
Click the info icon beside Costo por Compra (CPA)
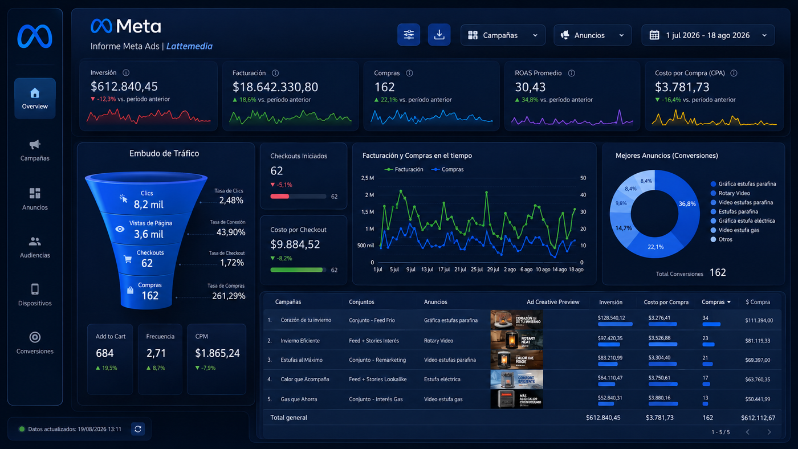[734, 73]
